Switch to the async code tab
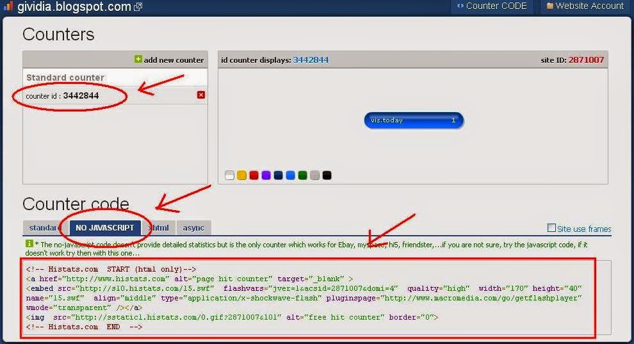Image resolution: width=634 pixels, height=344 pixels. (193, 227)
